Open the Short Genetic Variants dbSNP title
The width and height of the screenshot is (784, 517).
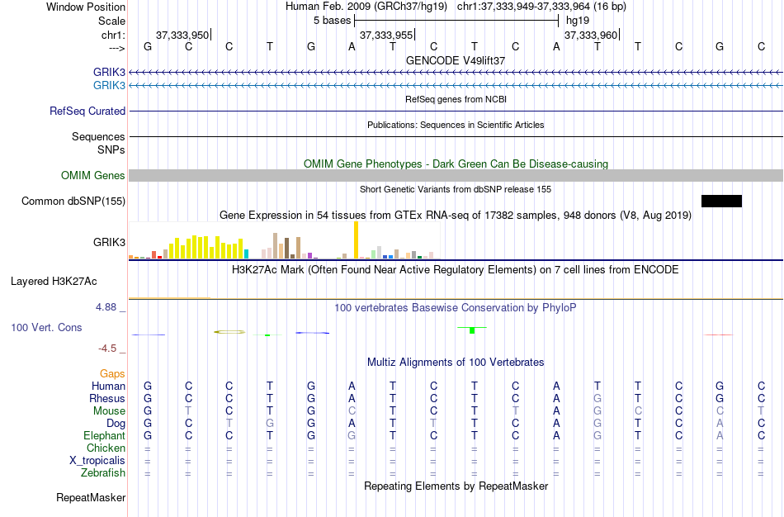456,189
